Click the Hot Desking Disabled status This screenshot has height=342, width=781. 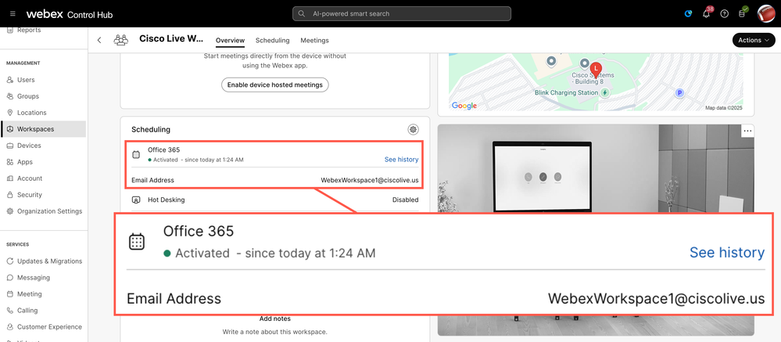[406, 200]
